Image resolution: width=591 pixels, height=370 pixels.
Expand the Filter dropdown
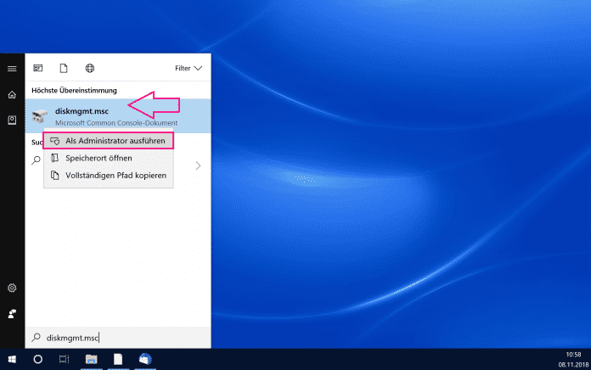coord(189,68)
